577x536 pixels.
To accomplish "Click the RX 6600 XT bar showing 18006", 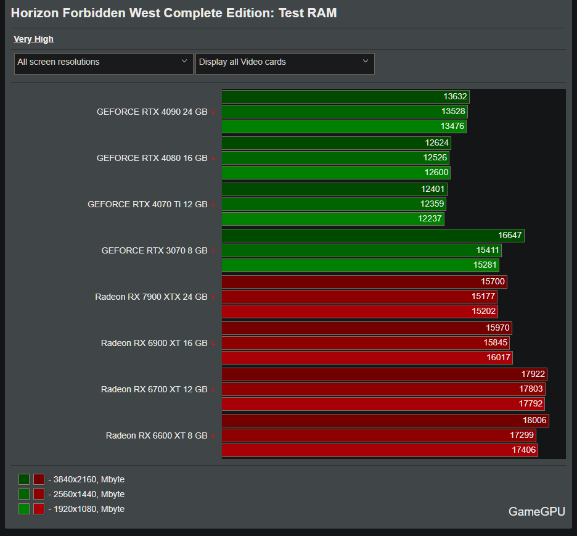I will point(385,421).
